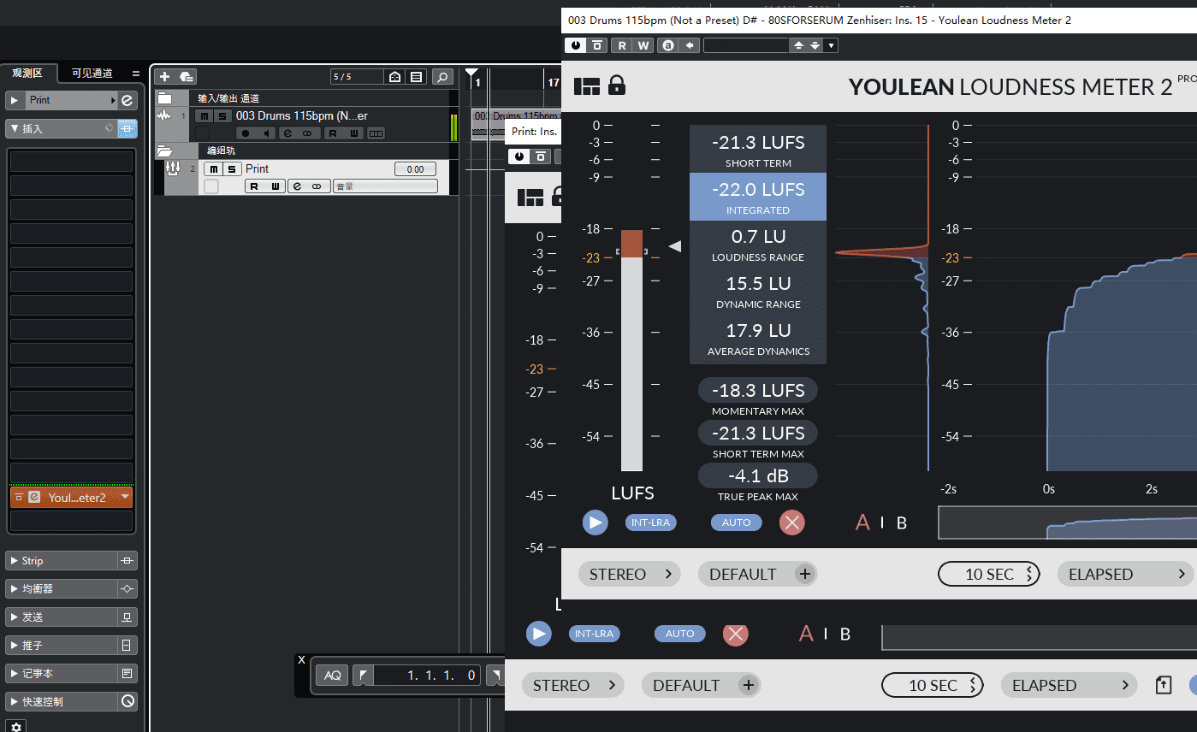Click bypass button in front Youlean window toolbar
The height and width of the screenshot is (732, 1197).
(597, 44)
